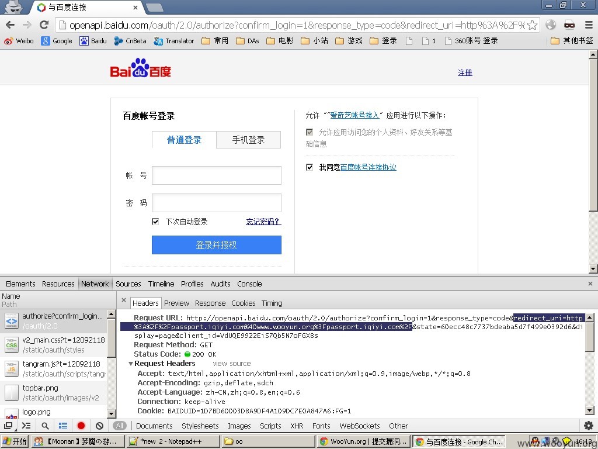
Task: Clear the network log with the circle-slash icon
Action: [99, 426]
